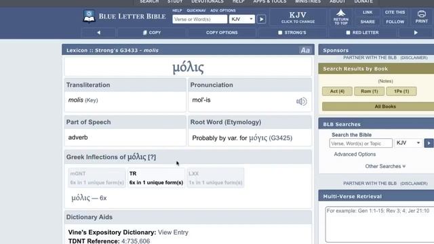Open the G3425 root word link
The image size is (434, 244).
point(280,138)
